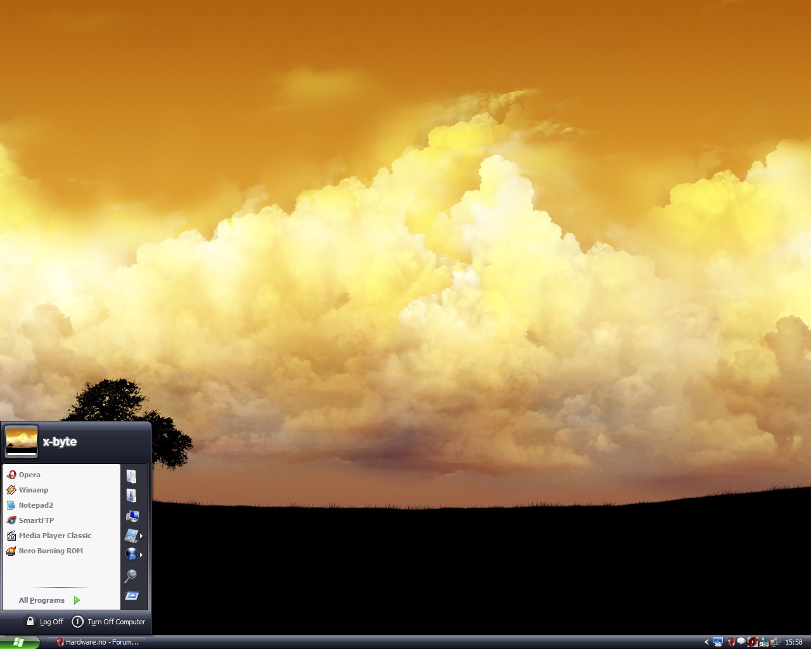Viewport: 811px width, 649px height.
Task: Expand the All Programs list
Action: 49,600
